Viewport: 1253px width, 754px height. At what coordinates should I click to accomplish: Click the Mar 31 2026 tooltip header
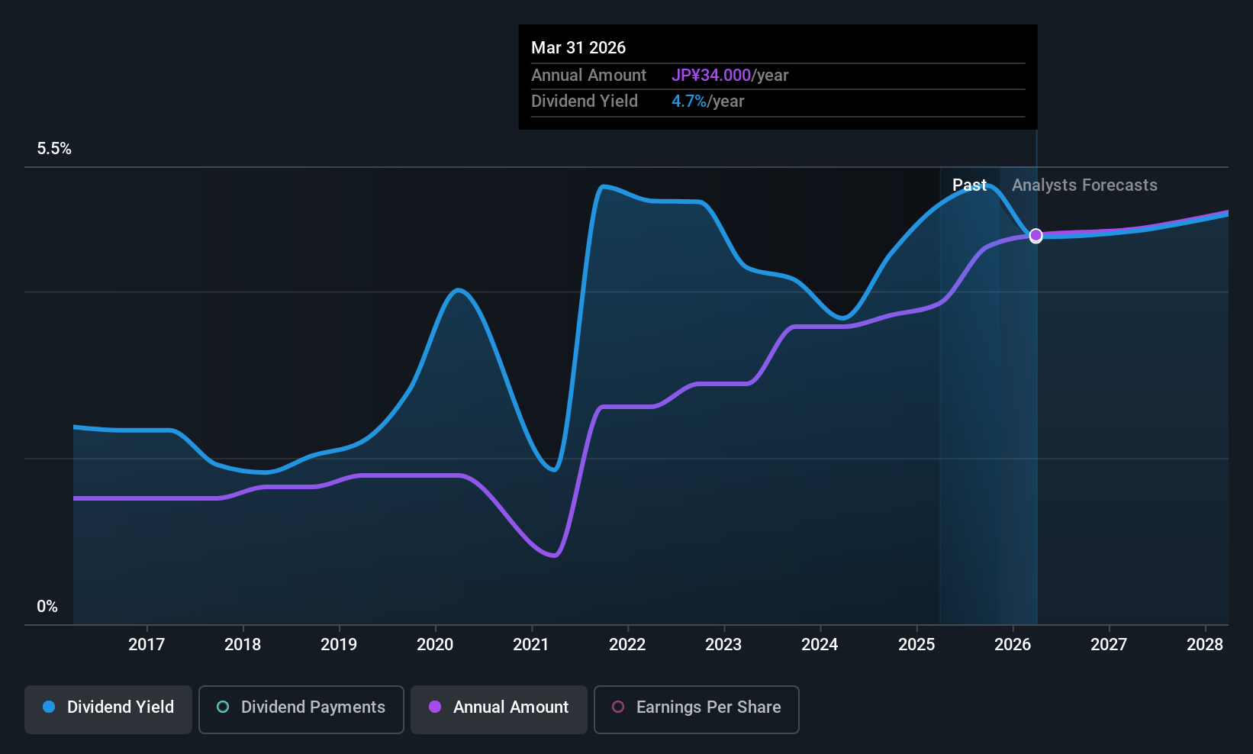click(578, 47)
